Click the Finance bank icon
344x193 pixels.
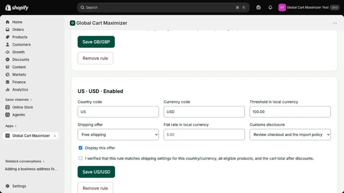coord(7,82)
